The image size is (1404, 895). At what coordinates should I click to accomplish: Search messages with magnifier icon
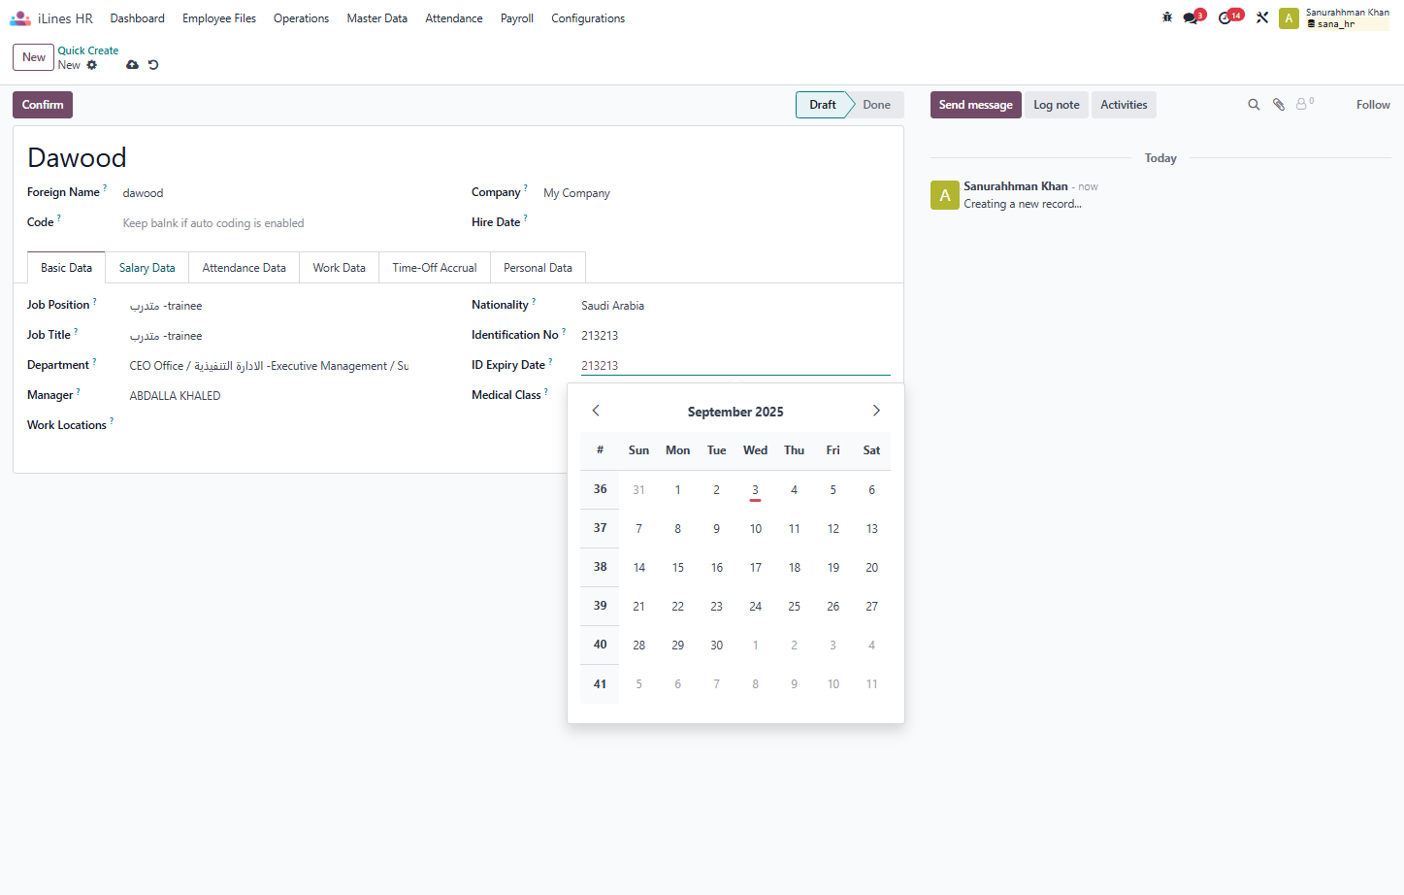1254,105
